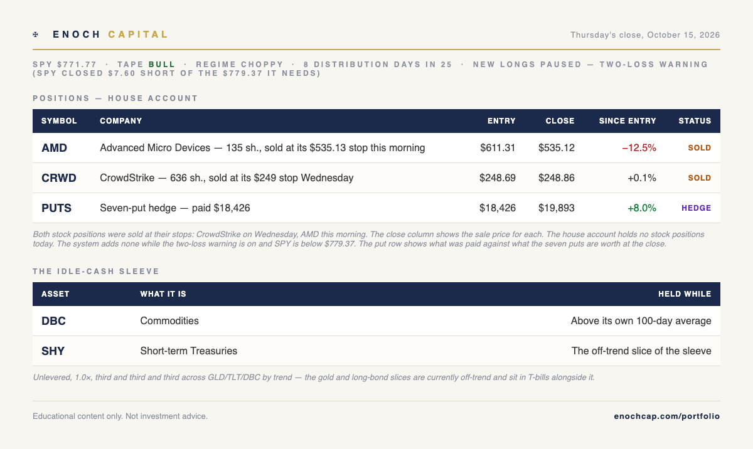
Task: Click the Short-term Treasuries description cell
Action: (x=189, y=351)
